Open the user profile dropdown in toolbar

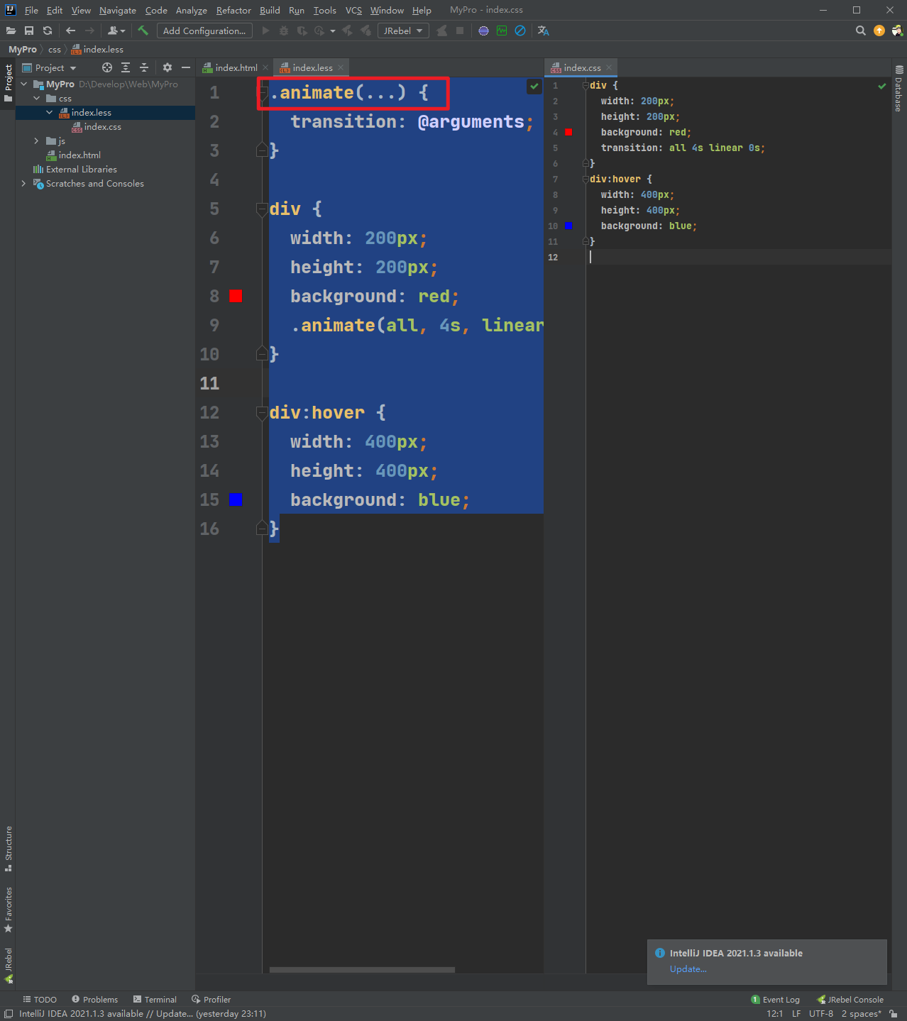pyautogui.click(x=116, y=31)
